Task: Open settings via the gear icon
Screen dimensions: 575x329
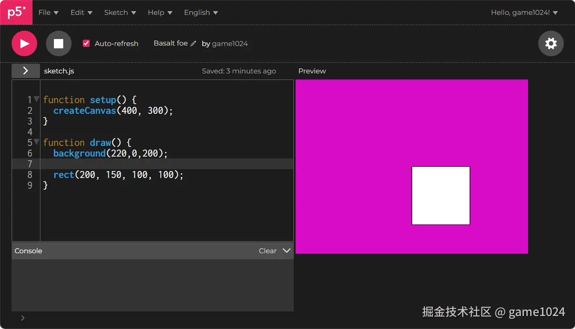Action: tap(551, 44)
